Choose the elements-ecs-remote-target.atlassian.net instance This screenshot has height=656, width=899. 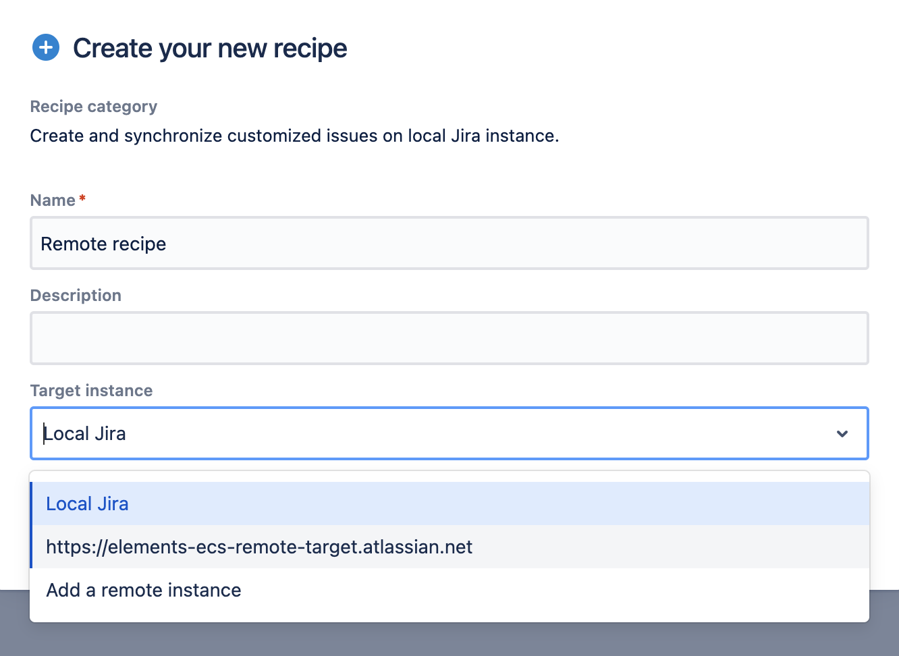(258, 547)
